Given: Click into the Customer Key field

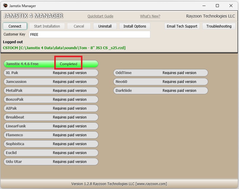Looking at the screenshot, I should (90, 35).
